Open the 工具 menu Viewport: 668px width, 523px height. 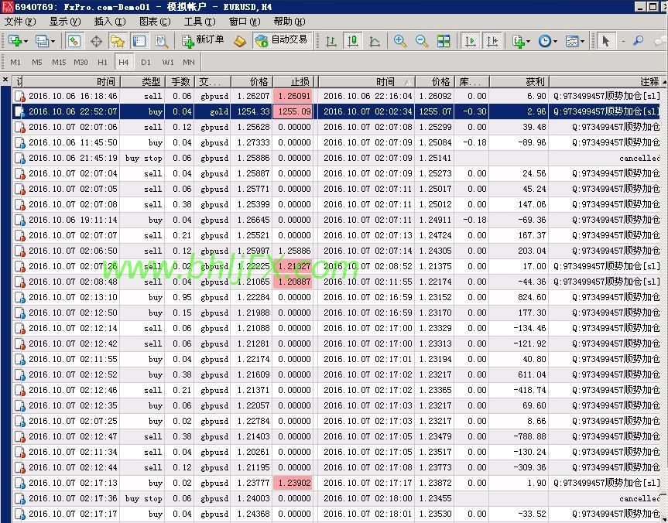pyautogui.click(x=200, y=22)
